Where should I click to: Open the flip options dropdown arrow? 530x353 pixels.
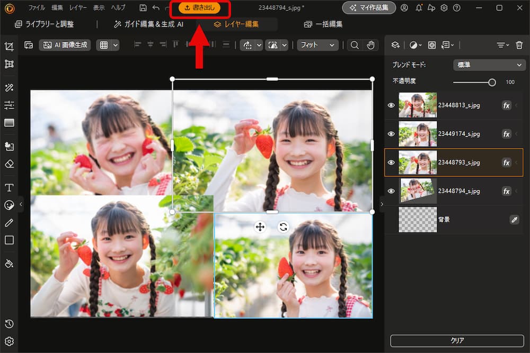pos(285,45)
